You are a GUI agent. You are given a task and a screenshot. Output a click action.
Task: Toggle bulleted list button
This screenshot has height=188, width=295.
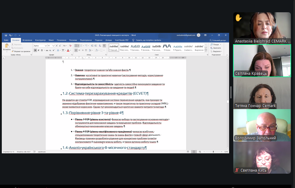pyautogui.click(x=76, y=46)
